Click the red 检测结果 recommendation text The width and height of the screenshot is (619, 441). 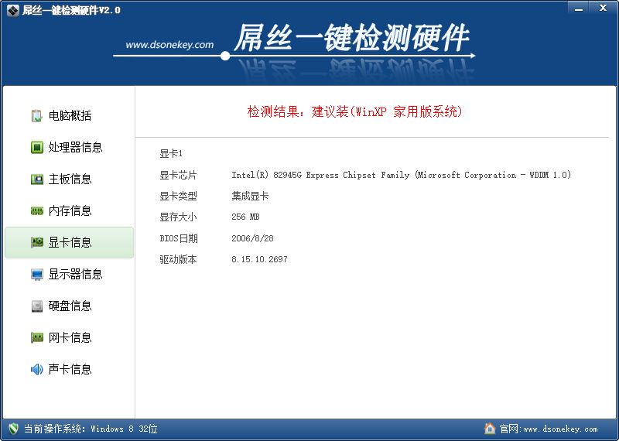coord(354,111)
